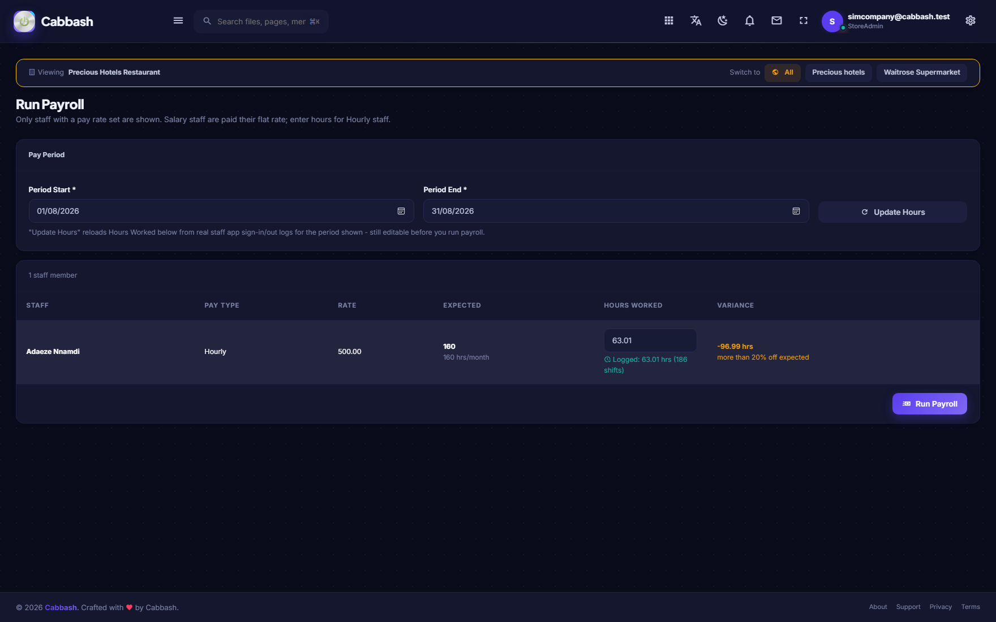This screenshot has height=622, width=996.
Task: Click the Pay Type column header
Action: (x=222, y=305)
